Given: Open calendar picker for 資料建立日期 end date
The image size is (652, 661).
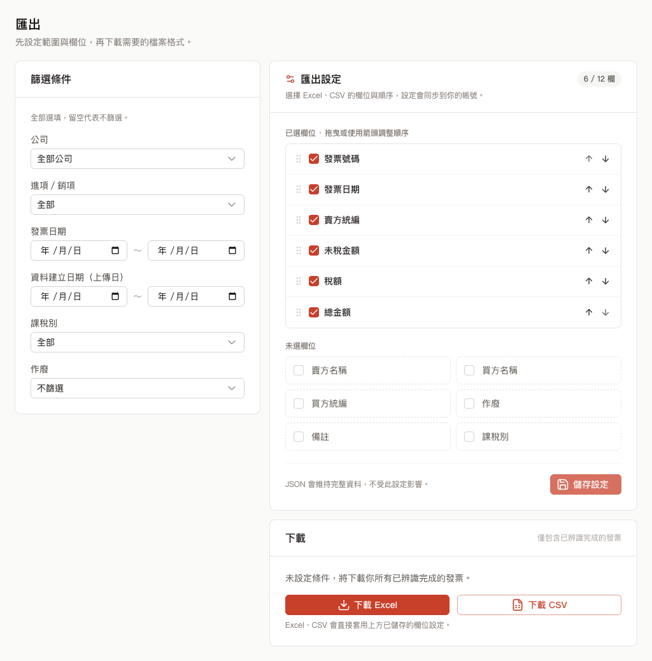Looking at the screenshot, I should click(x=232, y=296).
